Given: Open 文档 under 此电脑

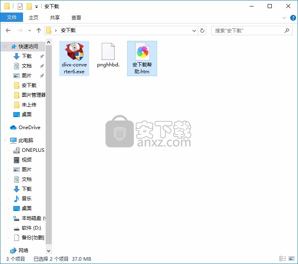Looking at the screenshot, I should click(x=26, y=179).
